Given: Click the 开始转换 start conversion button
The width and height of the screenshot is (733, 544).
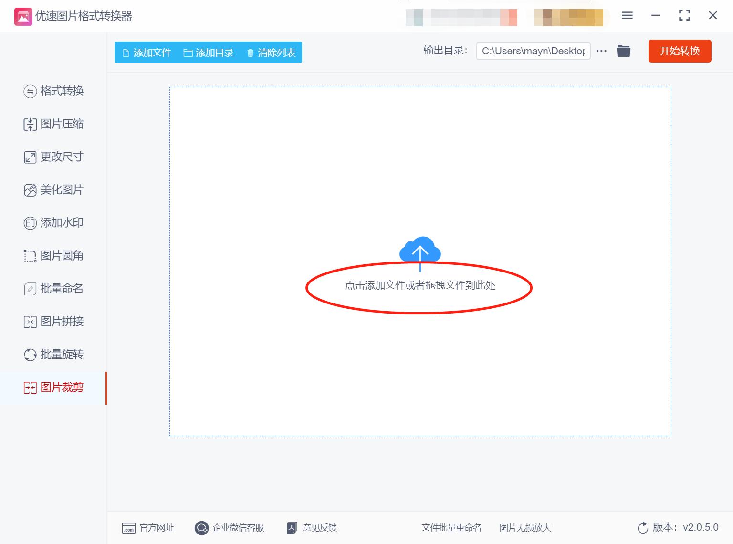Looking at the screenshot, I should click(680, 51).
